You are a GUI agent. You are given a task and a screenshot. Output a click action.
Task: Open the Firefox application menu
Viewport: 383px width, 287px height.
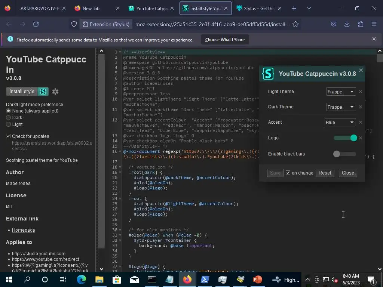click(x=374, y=24)
